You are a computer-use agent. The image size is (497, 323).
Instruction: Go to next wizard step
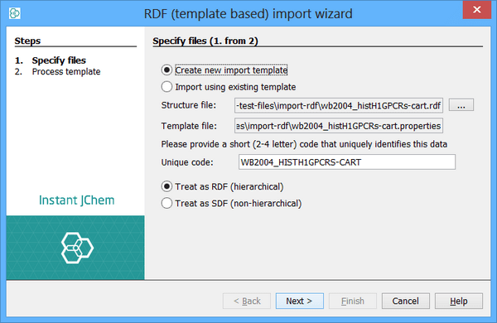tap(300, 301)
